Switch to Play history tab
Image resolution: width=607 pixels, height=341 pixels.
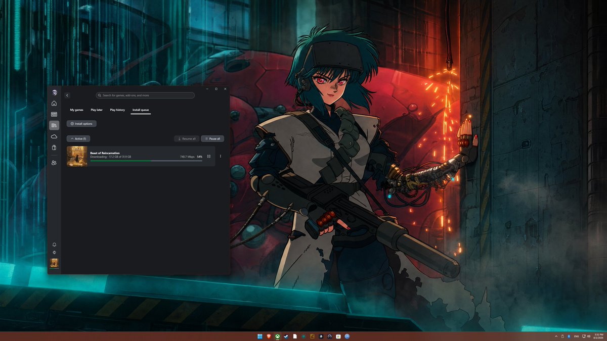tap(117, 110)
